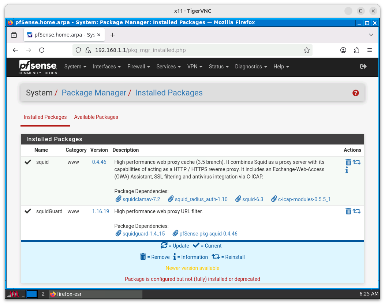
Task: Show information for squid package
Action: [347, 170]
